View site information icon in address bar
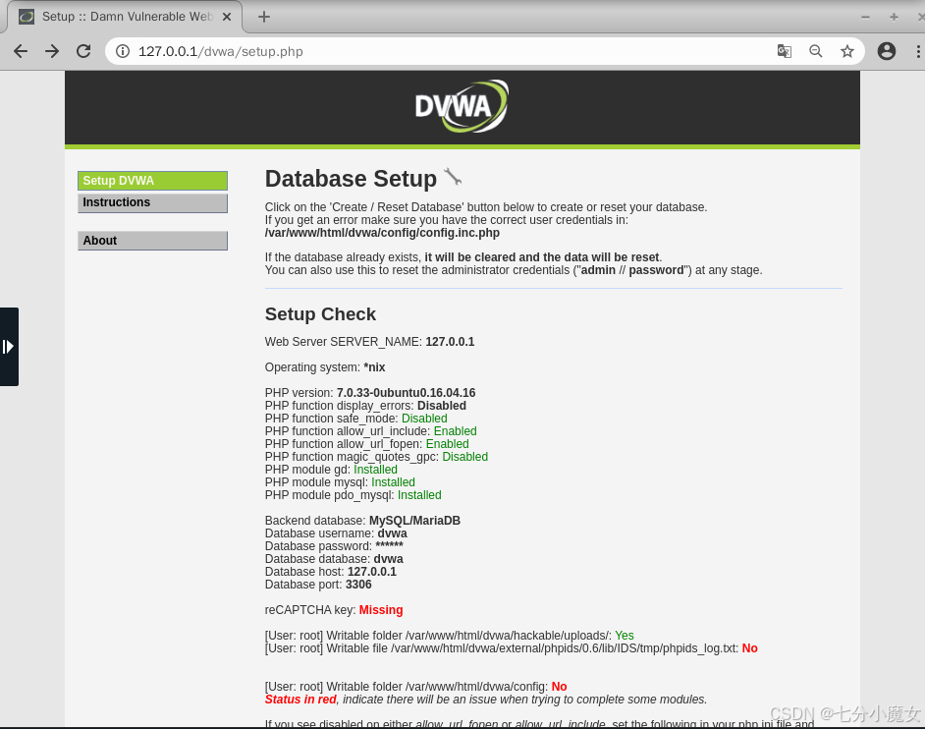925x729 pixels. click(x=123, y=51)
